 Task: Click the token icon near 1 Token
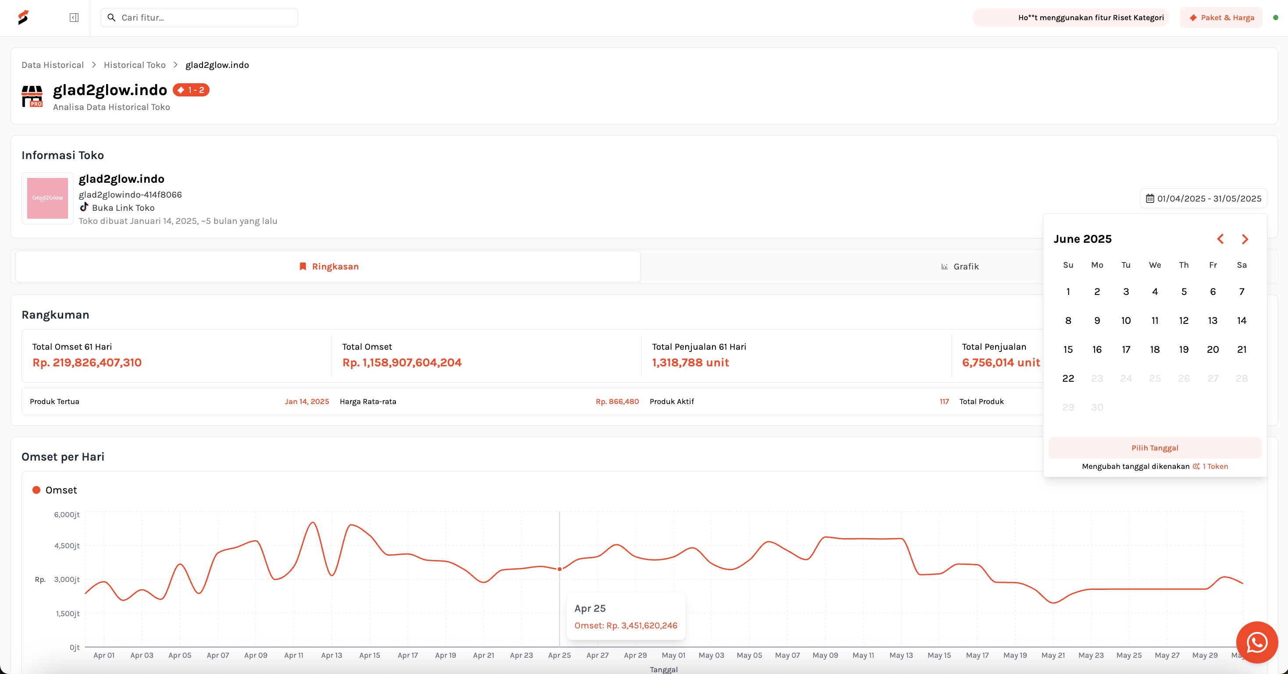[x=1196, y=467]
